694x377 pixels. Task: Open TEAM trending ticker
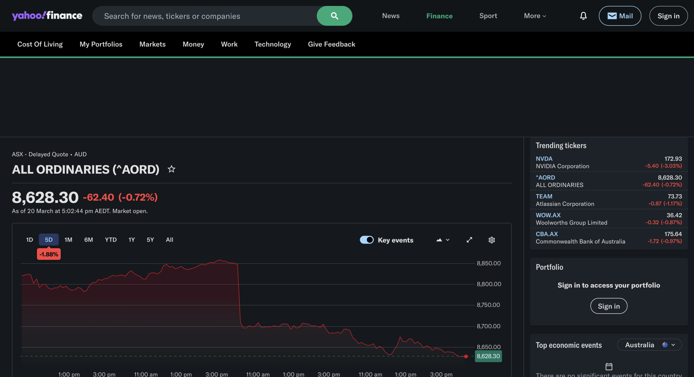pos(544,196)
